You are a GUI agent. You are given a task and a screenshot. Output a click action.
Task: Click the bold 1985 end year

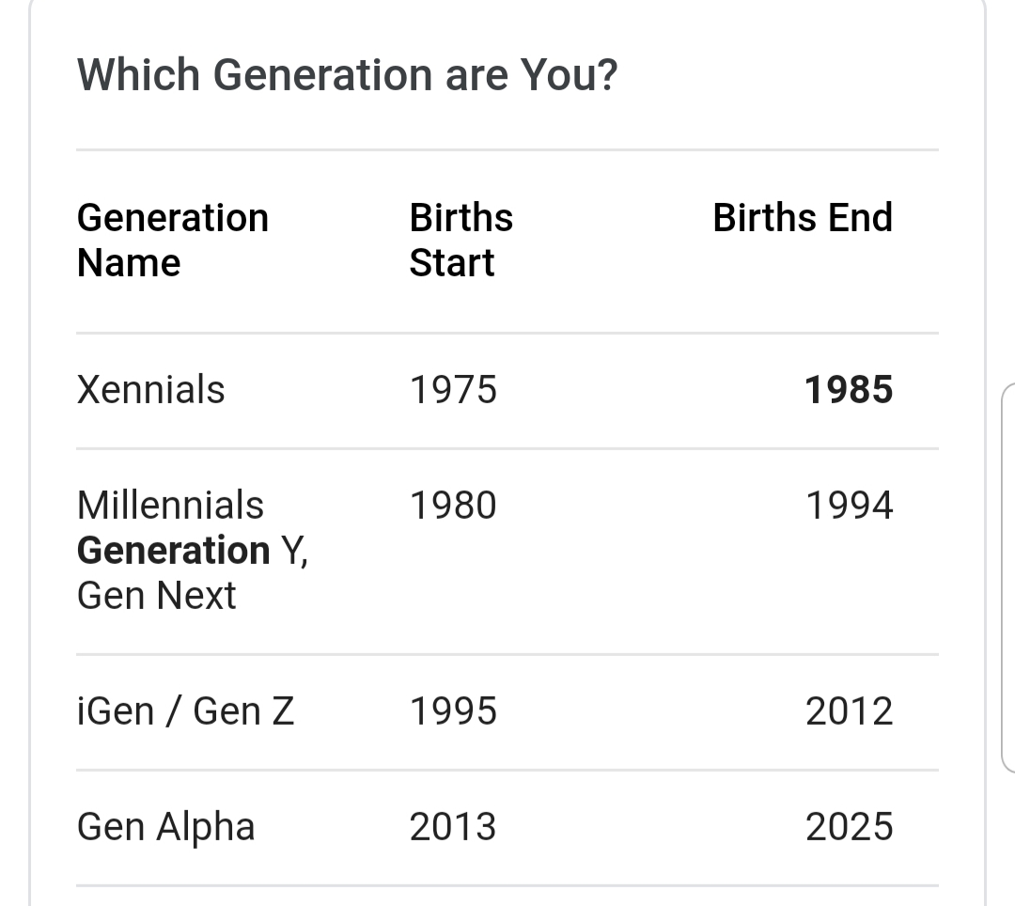(849, 390)
